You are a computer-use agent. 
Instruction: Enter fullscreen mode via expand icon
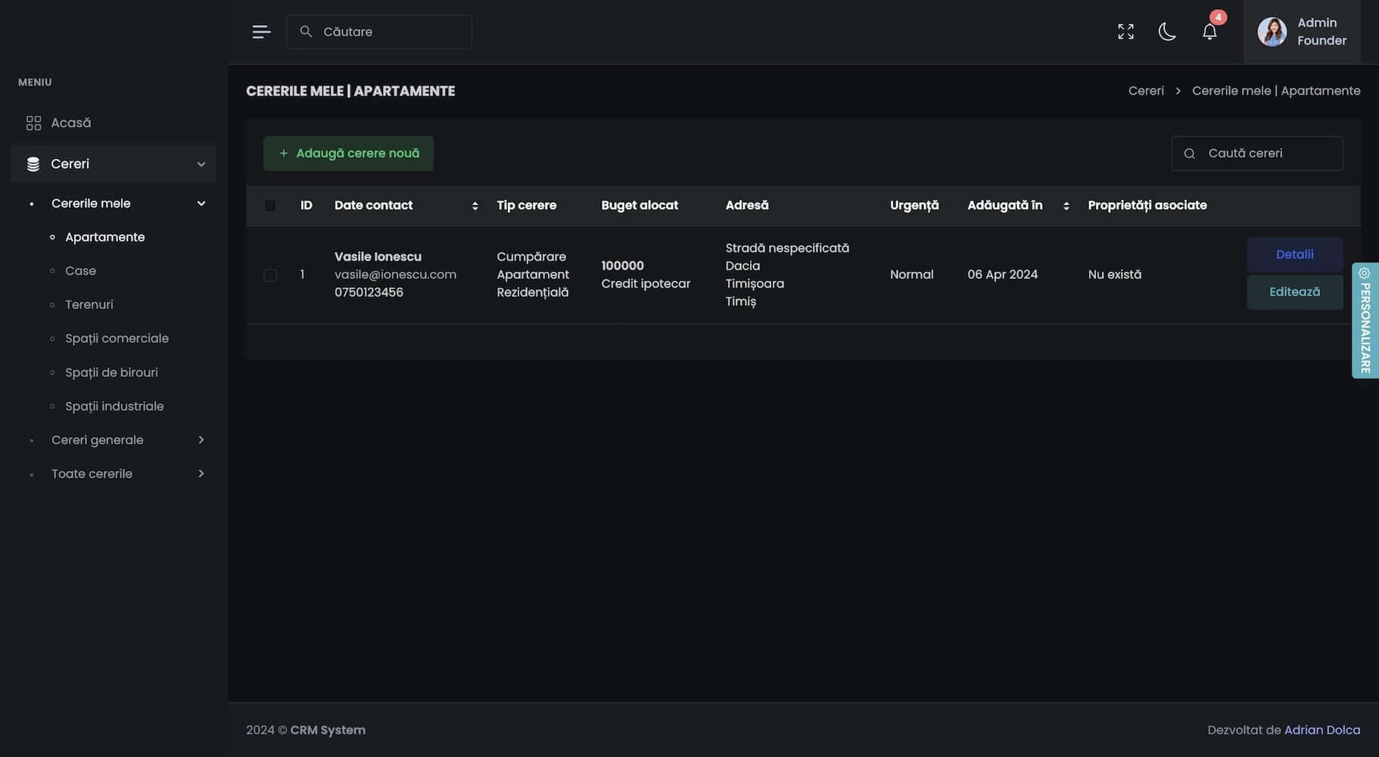pos(1125,32)
